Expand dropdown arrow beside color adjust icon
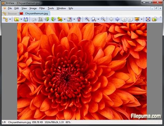Screen dimensions: 164x126 [74, 19]
